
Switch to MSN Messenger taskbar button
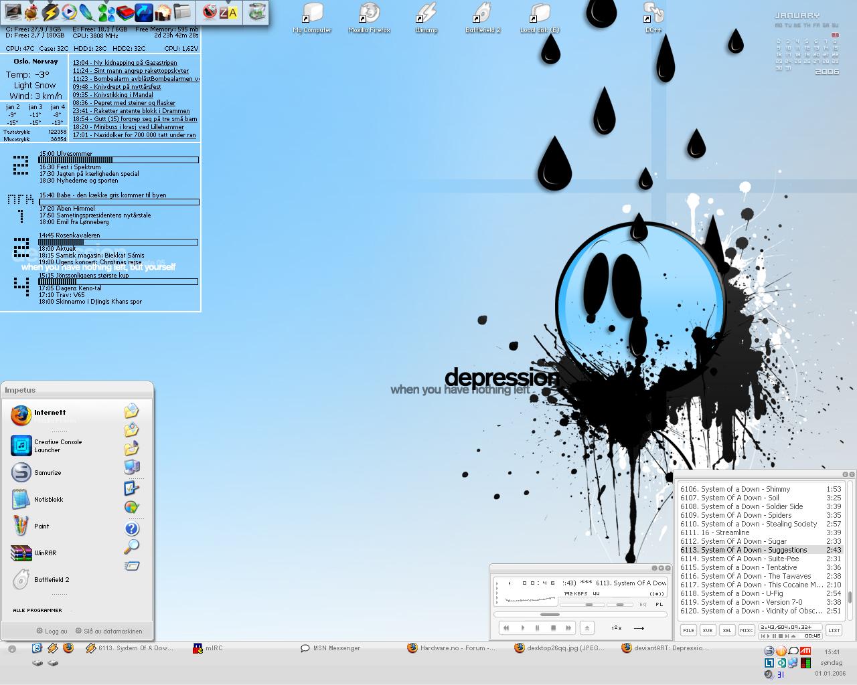pyautogui.click(x=331, y=648)
